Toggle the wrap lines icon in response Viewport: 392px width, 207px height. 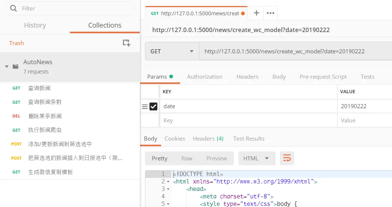[x=287, y=158]
